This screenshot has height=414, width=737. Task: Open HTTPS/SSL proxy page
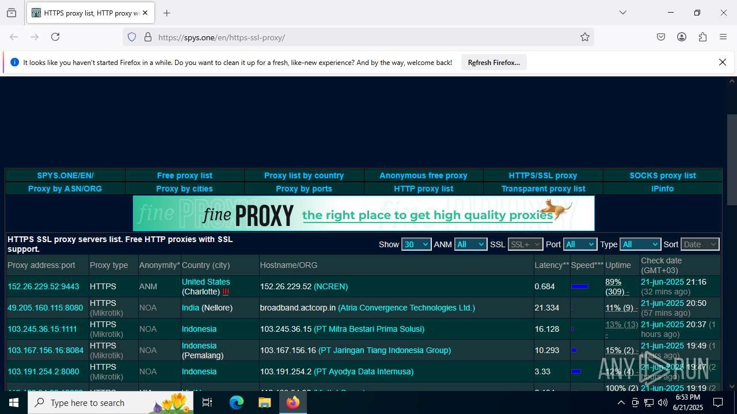[x=543, y=175]
